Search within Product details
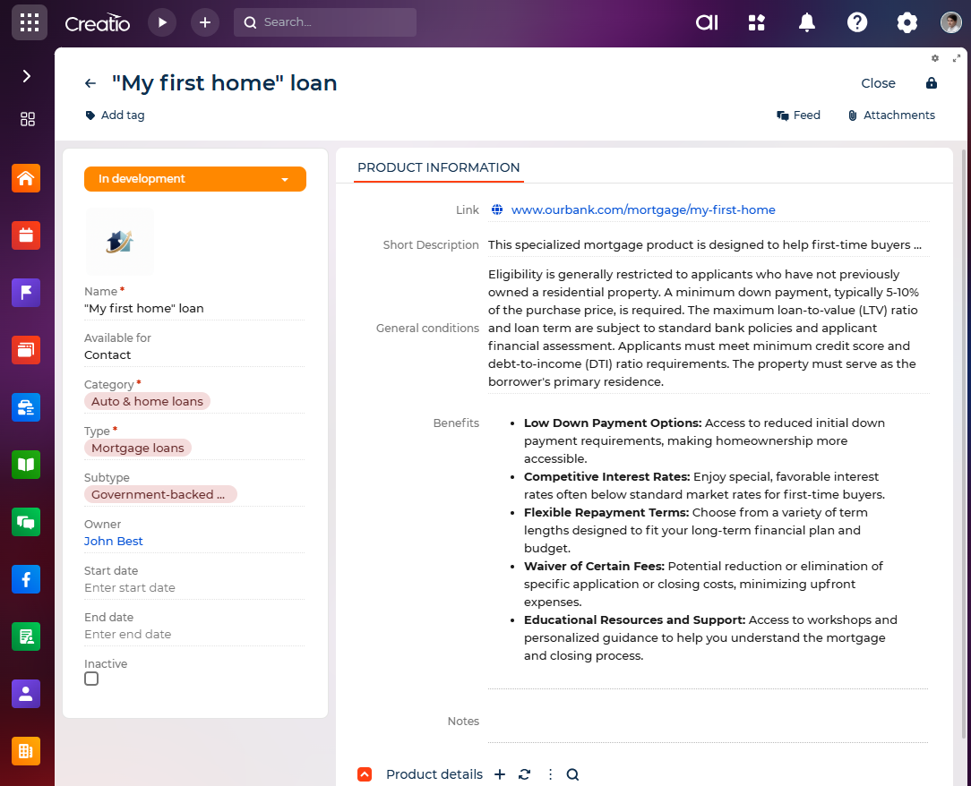The height and width of the screenshot is (786, 971). 573,774
